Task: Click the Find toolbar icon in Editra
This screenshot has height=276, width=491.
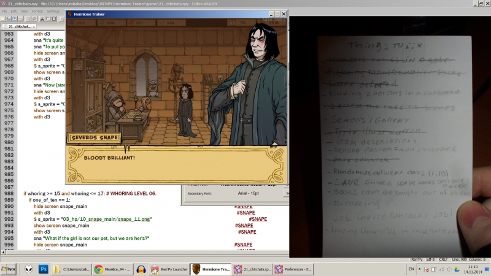Action: point(62,19)
